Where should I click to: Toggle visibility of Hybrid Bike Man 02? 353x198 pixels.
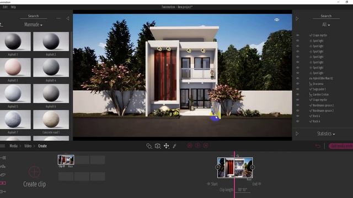[298, 78]
